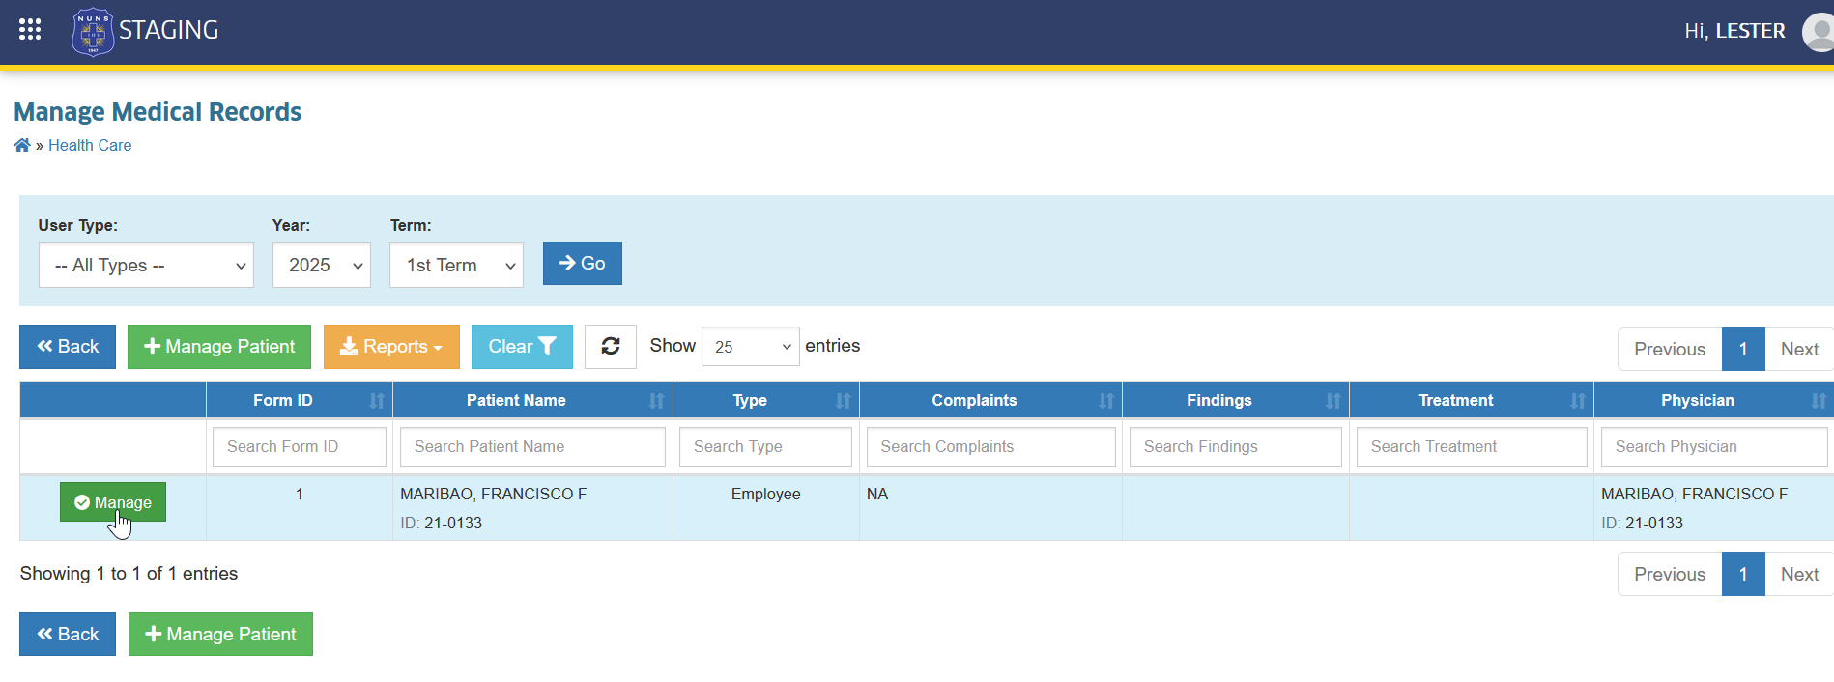
Task: Select page 1 in bottom pagination
Action: (1743, 574)
